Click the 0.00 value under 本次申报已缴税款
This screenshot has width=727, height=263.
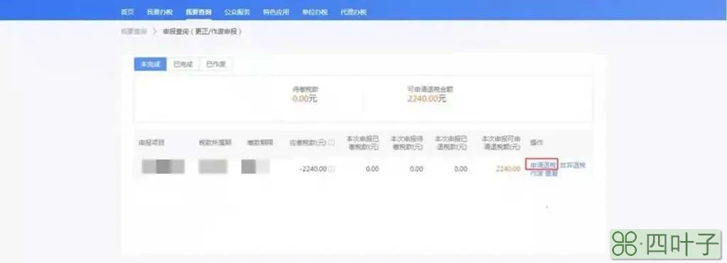tap(372, 169)
